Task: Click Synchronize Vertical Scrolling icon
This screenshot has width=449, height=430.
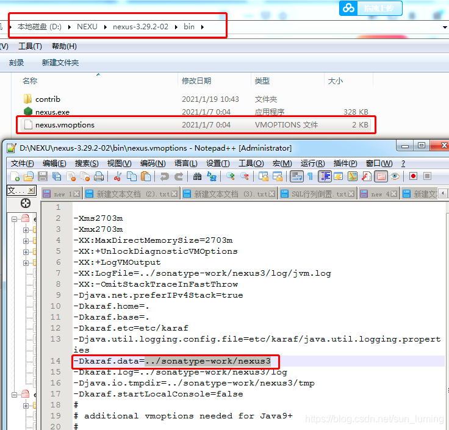Action: point(263,176)
